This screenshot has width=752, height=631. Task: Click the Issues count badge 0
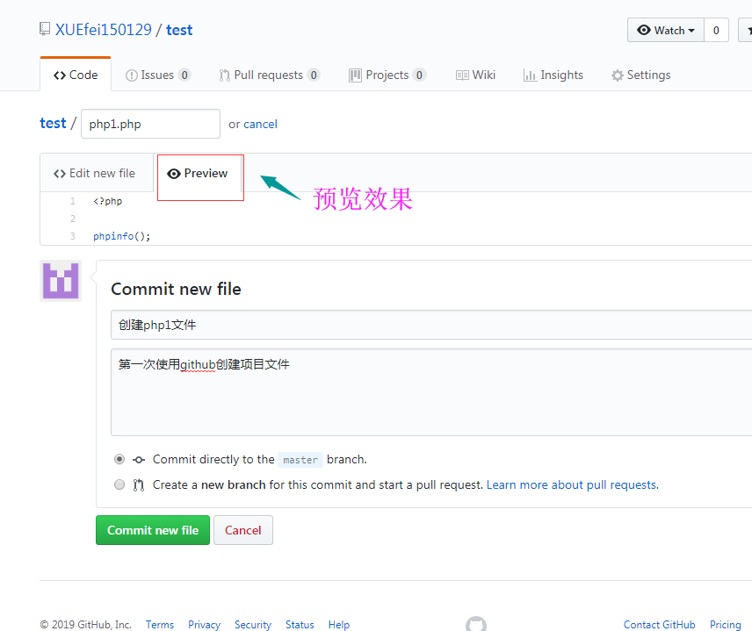184,75
